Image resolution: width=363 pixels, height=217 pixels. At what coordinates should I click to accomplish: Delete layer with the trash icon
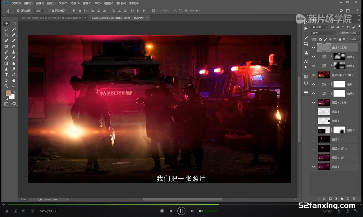pos(354,199)
